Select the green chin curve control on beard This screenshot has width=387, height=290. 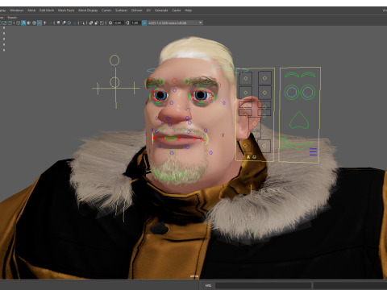pos(169,175)
